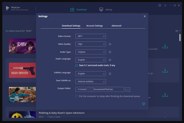Click the '1 hour 5 mins' duration text

54,117
